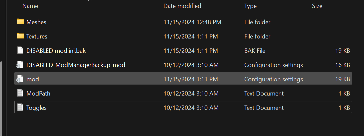
Task: Click the Toggles text document icon
Action: point(20,107)
